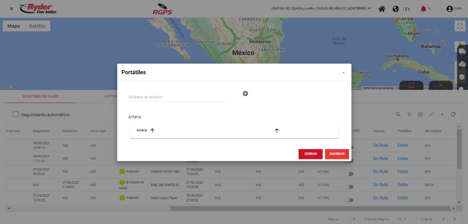Click the search magnifier icon in table toolbar

398,115
